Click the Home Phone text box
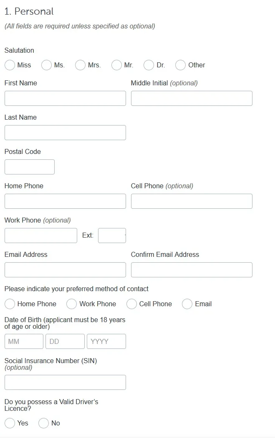 (x=65, y=201)
